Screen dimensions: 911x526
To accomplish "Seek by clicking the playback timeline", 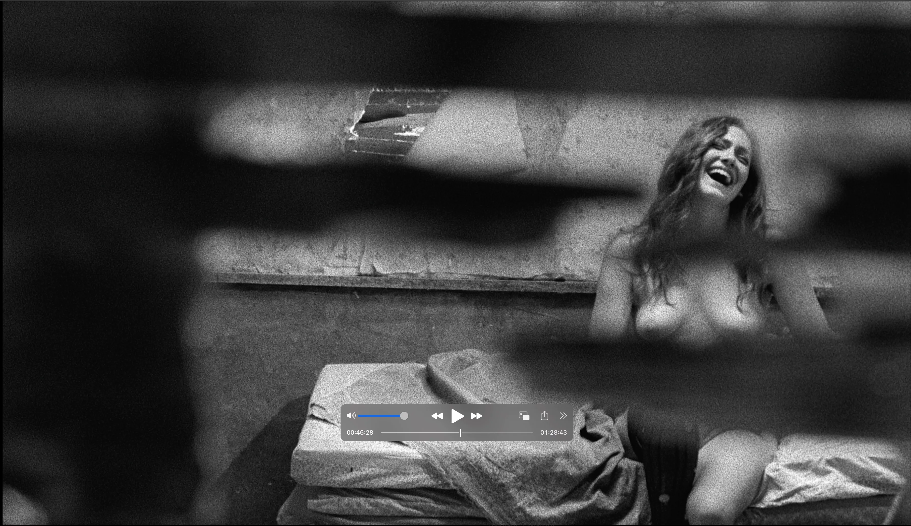I will 457,432.
